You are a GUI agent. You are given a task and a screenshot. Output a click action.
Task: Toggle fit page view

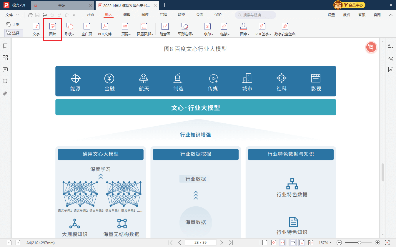274,243
